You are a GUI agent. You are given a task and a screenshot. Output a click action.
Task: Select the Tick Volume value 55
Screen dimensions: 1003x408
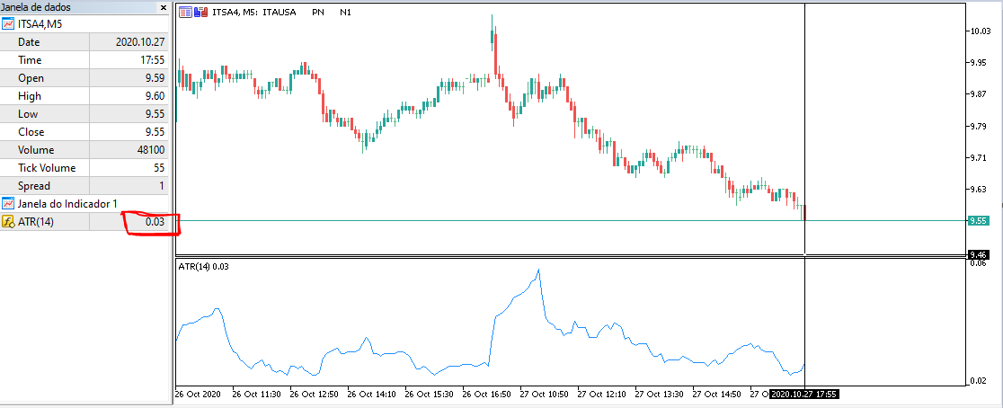pos(159,167)
